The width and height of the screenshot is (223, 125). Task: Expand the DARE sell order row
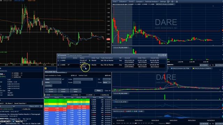[61, 60]
